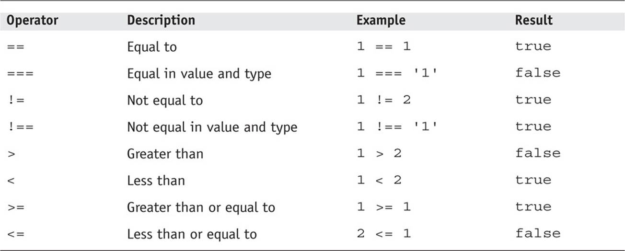The height and width of the screenshot is (251, 625).
Task: Click the "true" result for "1 >= 1"
Action: click(533, 207)
